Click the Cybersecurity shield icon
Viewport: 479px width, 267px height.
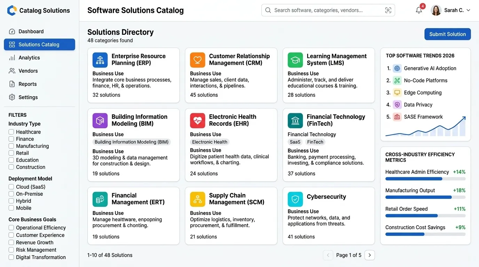pyautogui.click(x=295, y=199)
